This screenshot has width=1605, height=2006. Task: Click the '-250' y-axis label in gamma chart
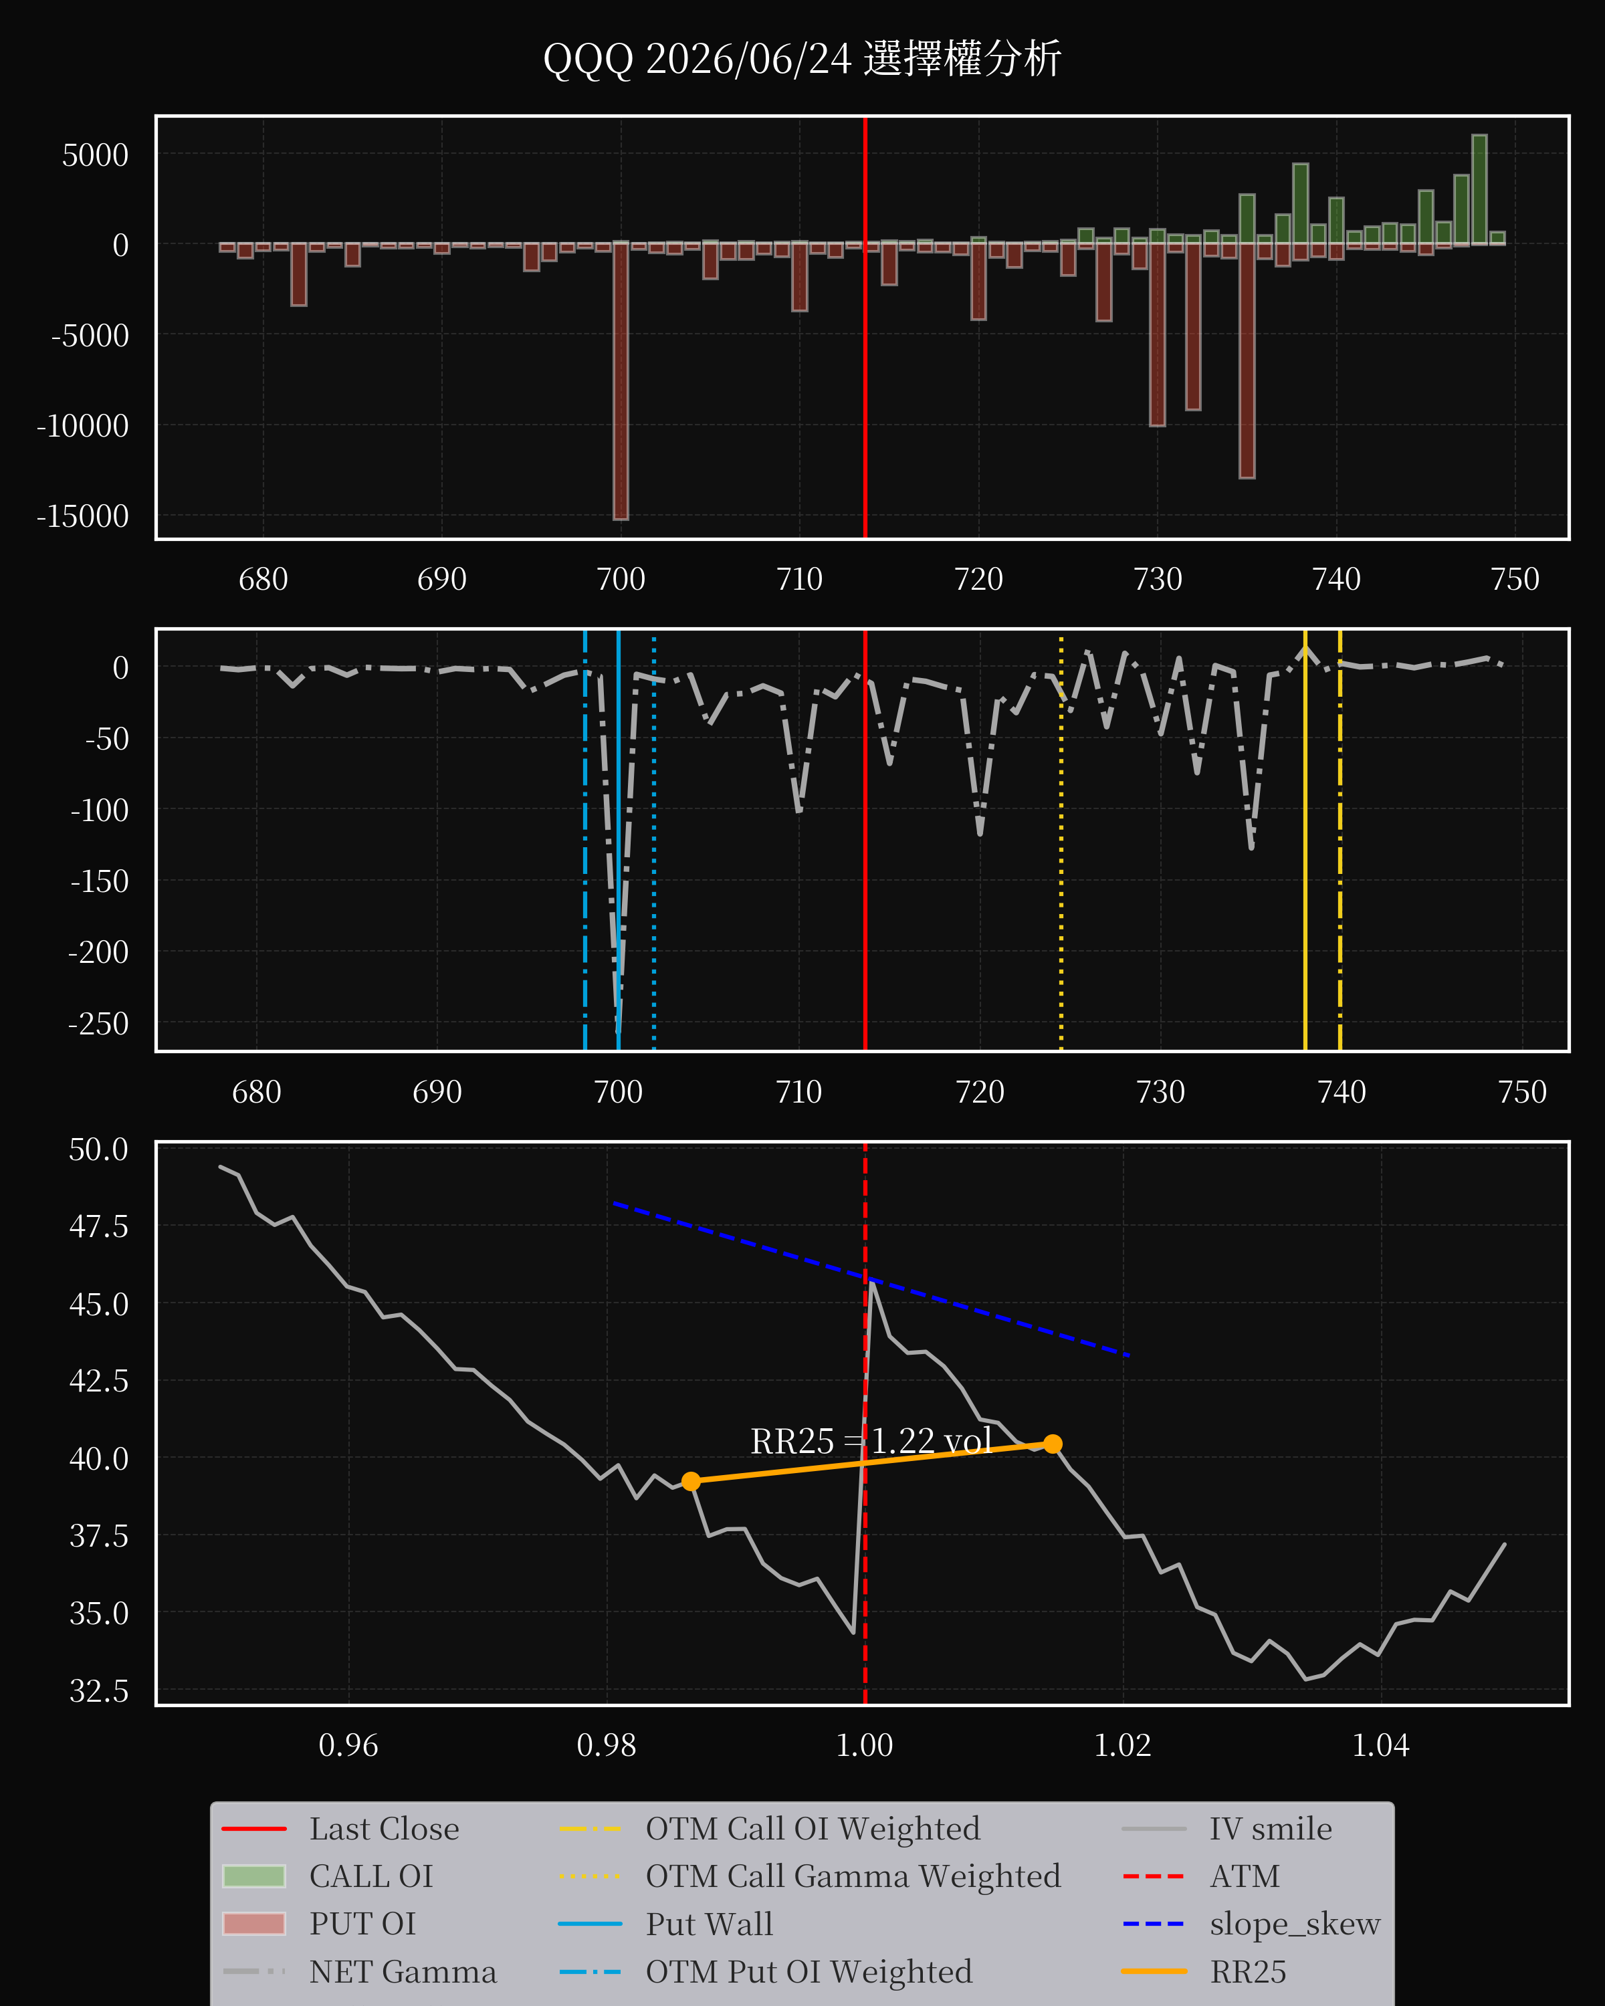point(98,1024)
